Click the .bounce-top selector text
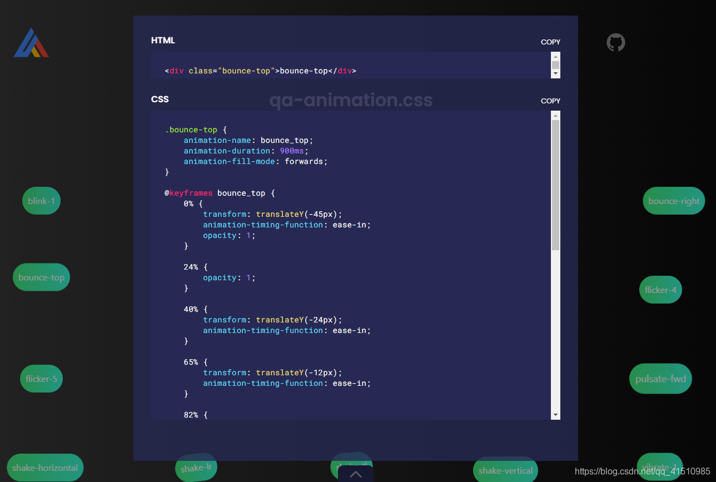716x482 pixels. pos(191,130)
